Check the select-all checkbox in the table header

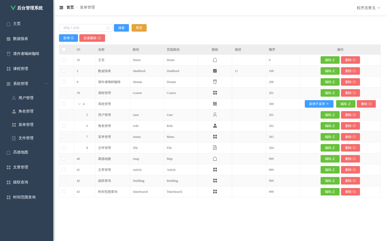(64, 49)
